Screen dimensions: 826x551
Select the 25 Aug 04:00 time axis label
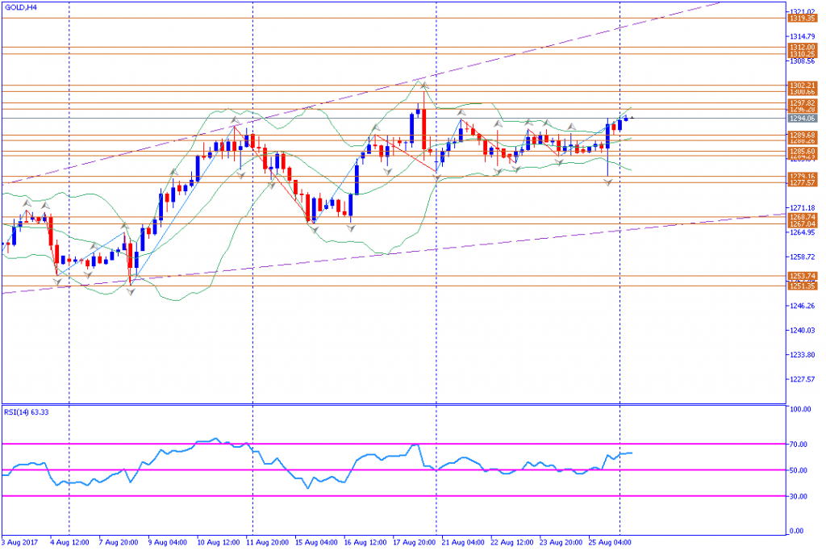pyautogui.click(x=610, y=543)
